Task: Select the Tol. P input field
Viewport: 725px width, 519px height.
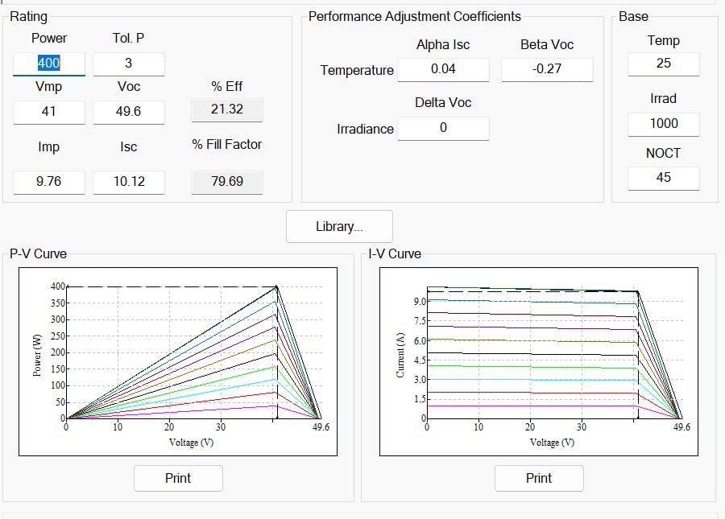Action: pyautogui.click(x=129, y=64)
